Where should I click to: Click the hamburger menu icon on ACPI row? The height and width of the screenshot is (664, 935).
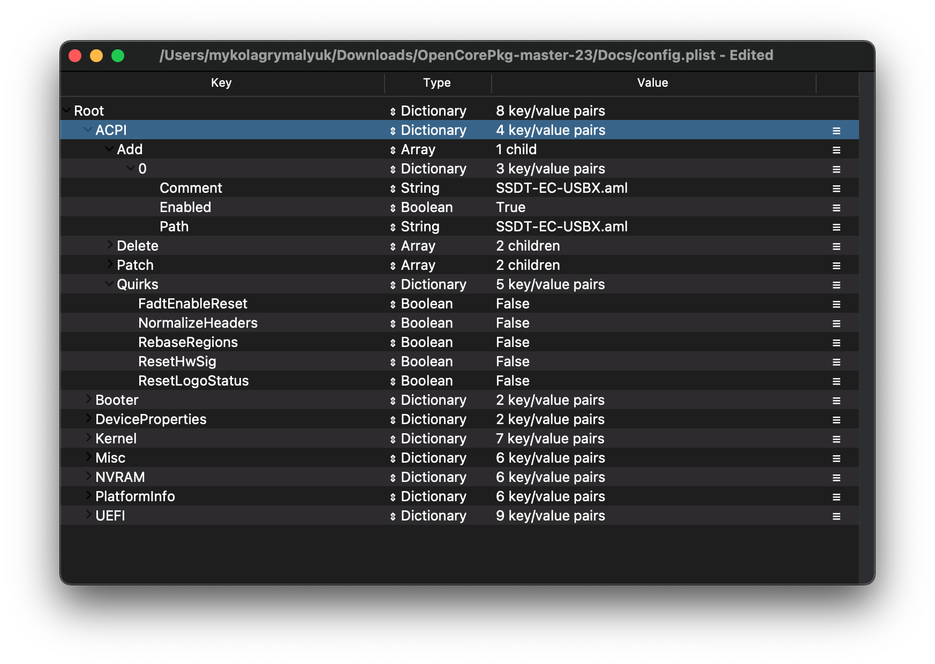836,131
